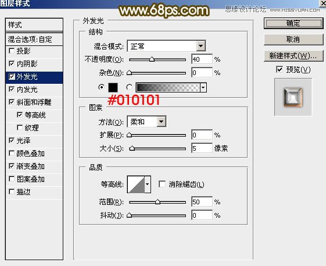
Task: Select 混合选项:自定 blending options
Action: pyautogui.click(x=34, y=39)
